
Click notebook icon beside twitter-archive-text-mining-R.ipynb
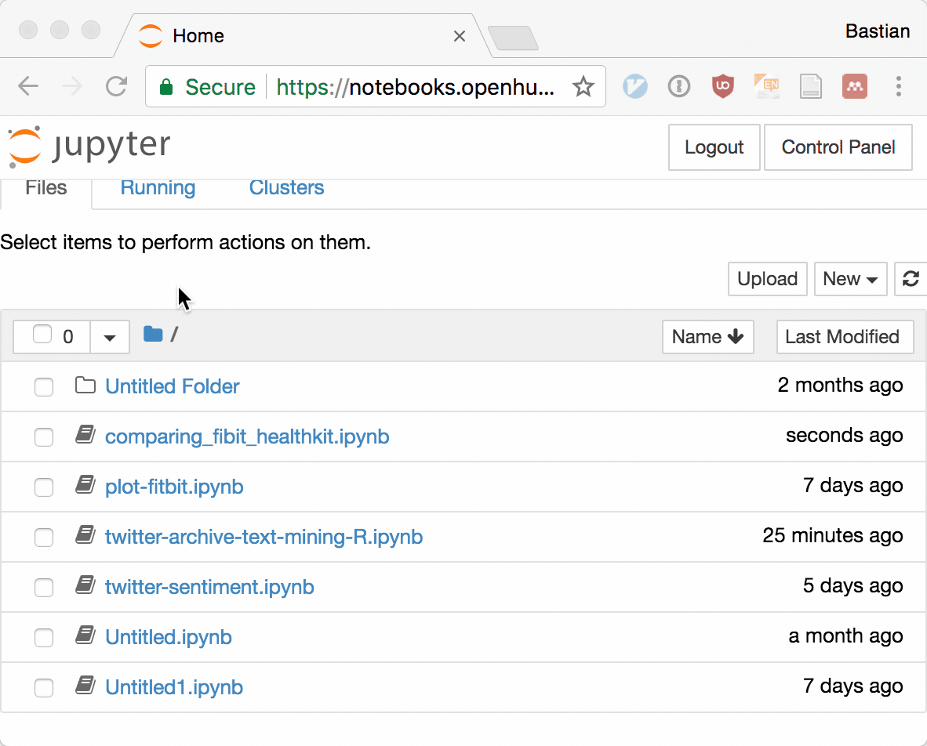pos(85,536)
